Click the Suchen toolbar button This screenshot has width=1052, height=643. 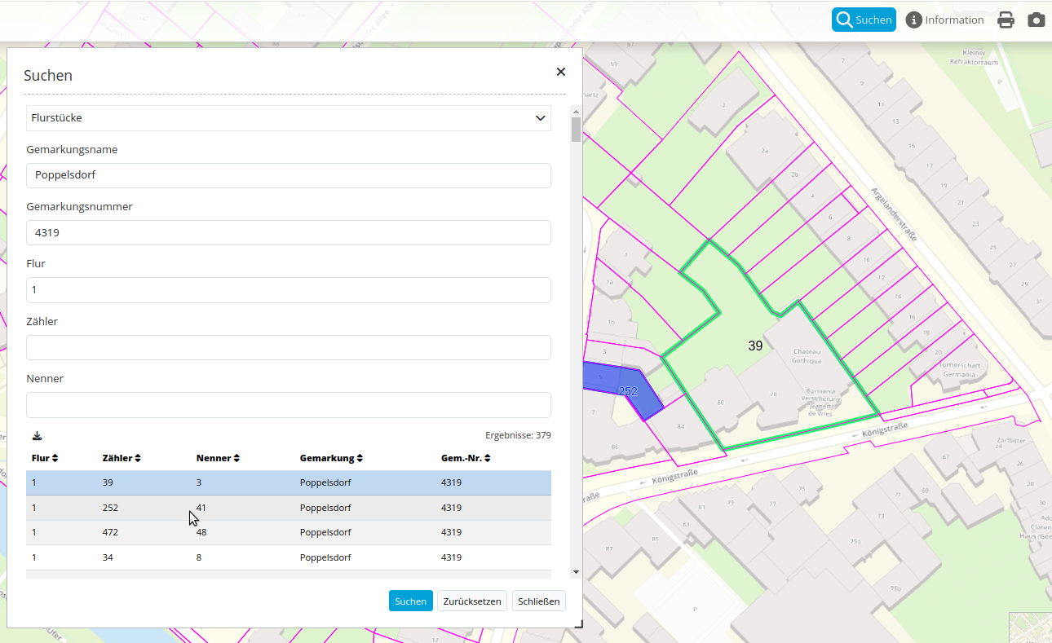point(864,20)
